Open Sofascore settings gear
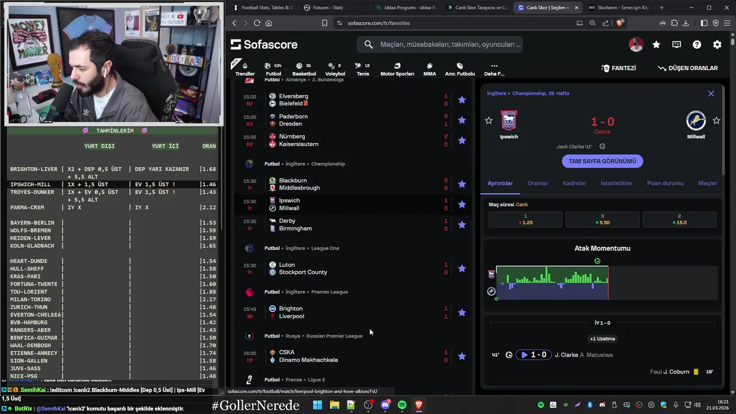The height and width of the screenshot is (414, 736). pos(717,44)
